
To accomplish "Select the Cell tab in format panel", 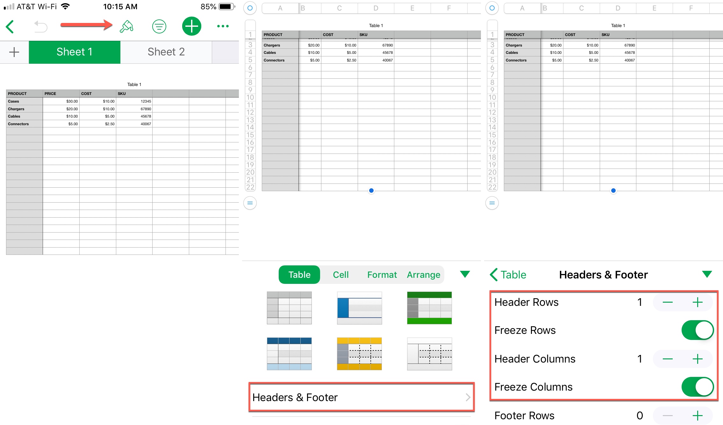I will point(340,274).
